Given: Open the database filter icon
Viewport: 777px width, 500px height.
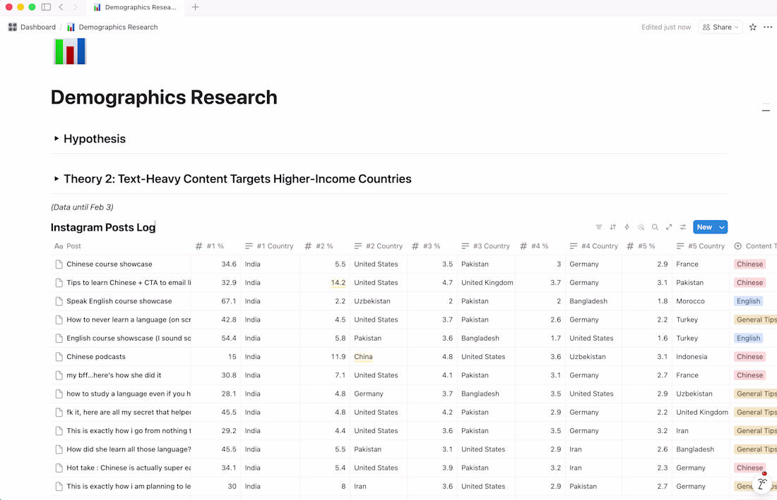Looking at the screenshot, I should pyautogui.click(x=598, y=227).
